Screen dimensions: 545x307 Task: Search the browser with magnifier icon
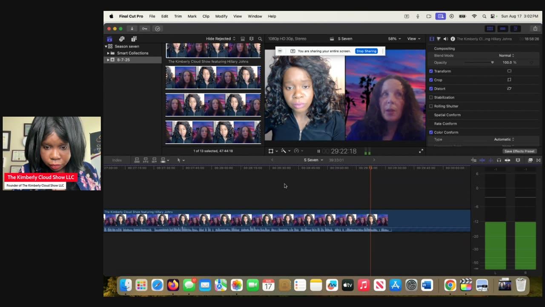tap(260, 39)
